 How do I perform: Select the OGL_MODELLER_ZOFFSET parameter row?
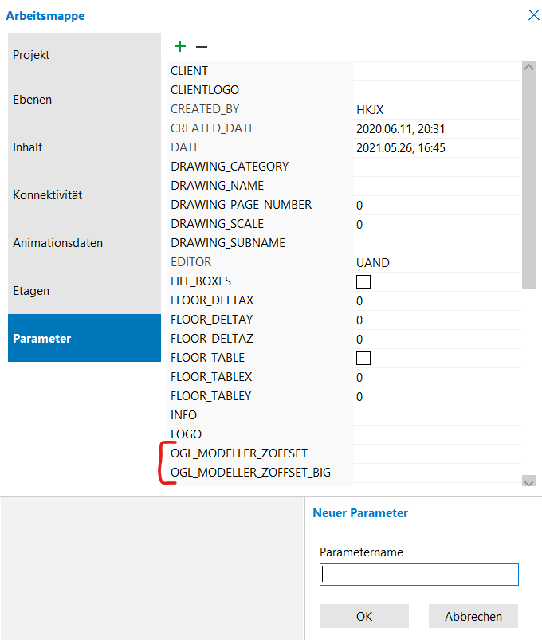[x=239, y=453]
